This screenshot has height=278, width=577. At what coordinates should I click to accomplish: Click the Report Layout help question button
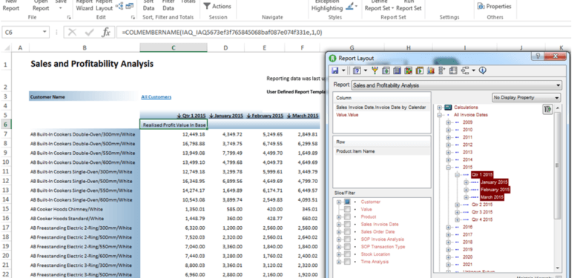537,56
